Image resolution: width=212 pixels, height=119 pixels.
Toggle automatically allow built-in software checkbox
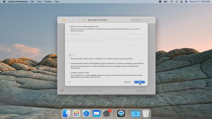[69, 59]
